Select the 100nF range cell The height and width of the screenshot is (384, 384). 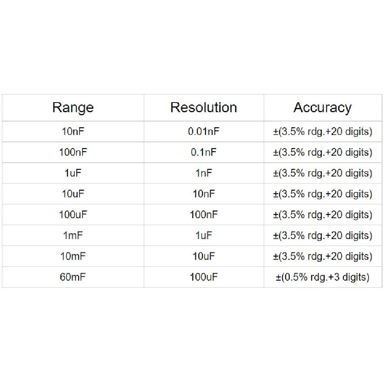coord(73,152)
